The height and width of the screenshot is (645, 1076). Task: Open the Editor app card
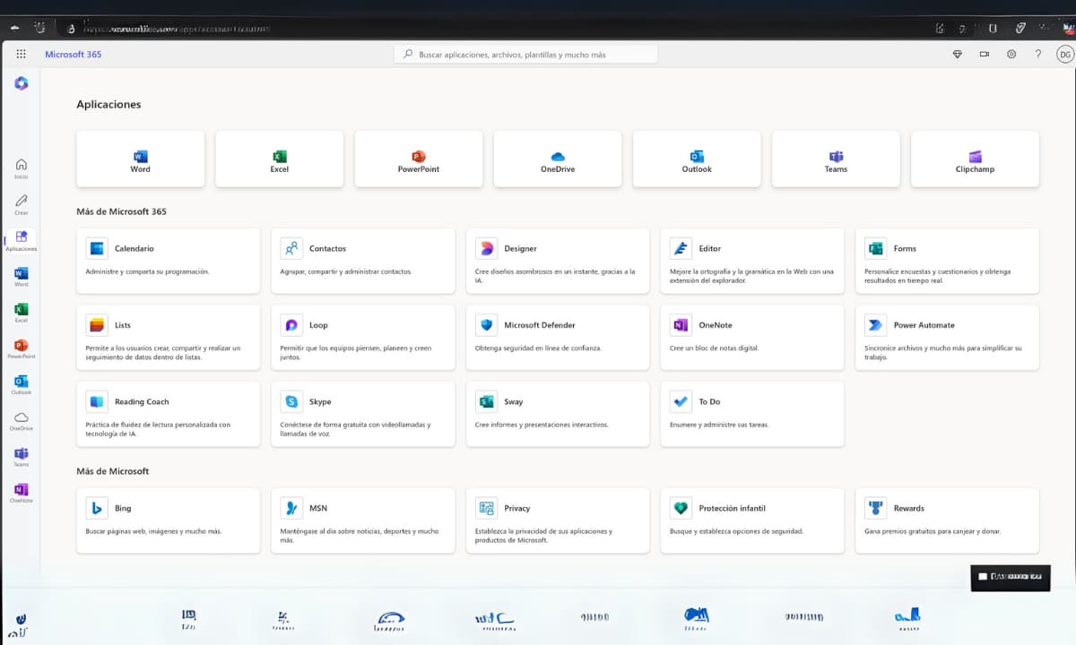click(x=752, y=261)
